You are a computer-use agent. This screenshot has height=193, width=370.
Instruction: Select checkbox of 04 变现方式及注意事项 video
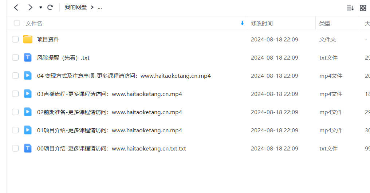coord(15,76)
